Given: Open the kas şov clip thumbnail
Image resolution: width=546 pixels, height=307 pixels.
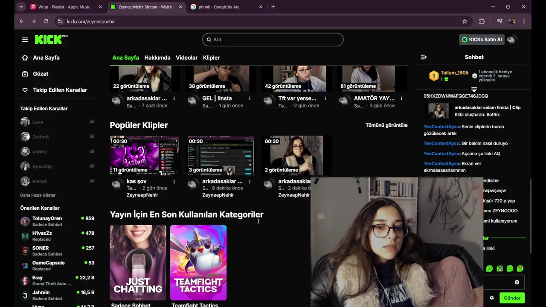Looking at the screenshot, I should 144,156.
